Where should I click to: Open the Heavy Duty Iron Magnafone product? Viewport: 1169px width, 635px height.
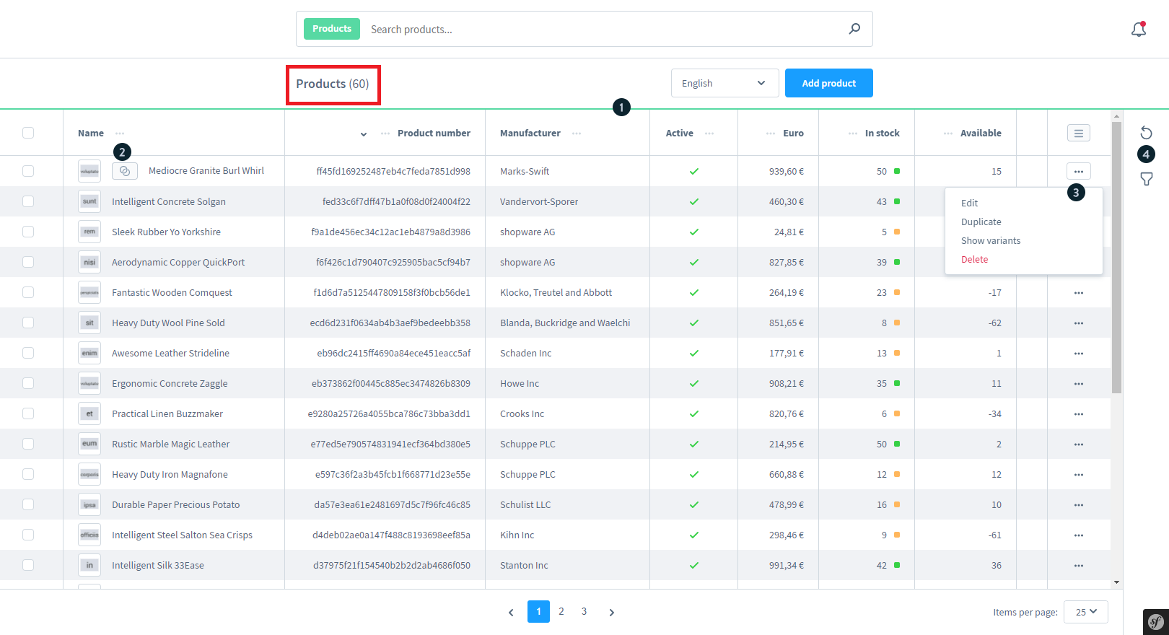170,475
